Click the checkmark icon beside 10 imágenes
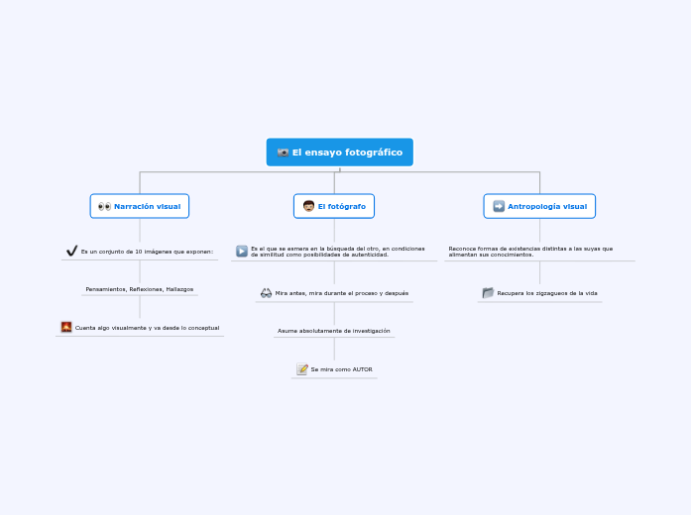Viewport: 691px width, 515px height. tap(71, 251)
